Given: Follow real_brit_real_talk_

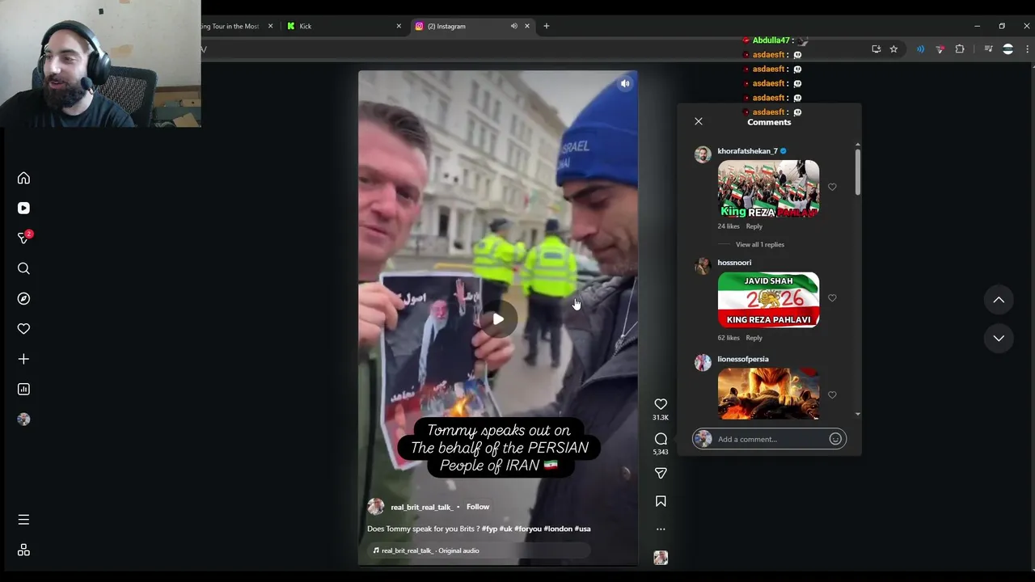Looking at the screenshot, I should pyautogui.click(x=478, y=507).
